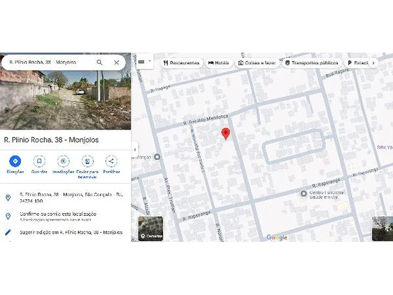Click the search magnifier icon

(100, 62)
